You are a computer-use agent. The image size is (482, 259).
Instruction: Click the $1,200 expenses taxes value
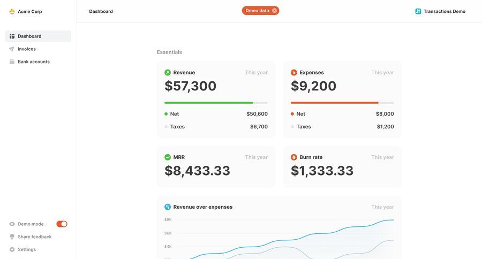tap(386, 127)
